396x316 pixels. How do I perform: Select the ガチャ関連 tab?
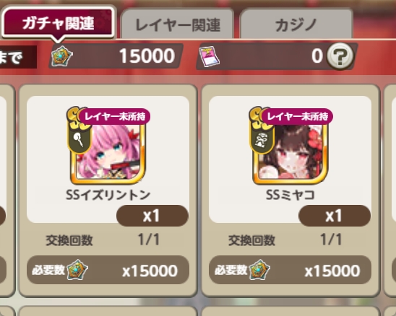point(58,23)
